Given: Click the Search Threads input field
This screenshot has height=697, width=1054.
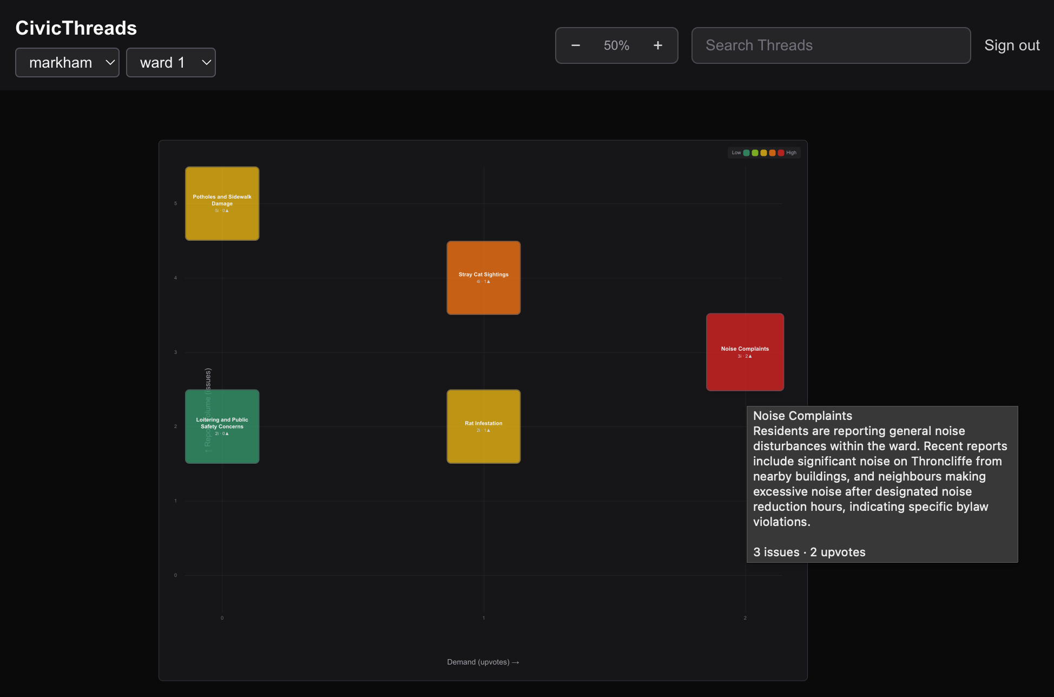Looking at the screenshot, I should coord(831,45).
